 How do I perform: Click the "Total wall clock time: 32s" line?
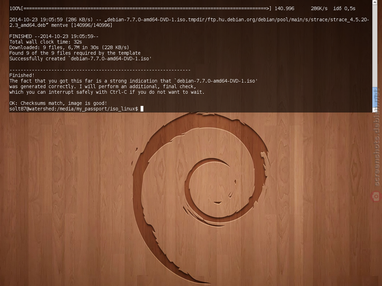point(45,42)
